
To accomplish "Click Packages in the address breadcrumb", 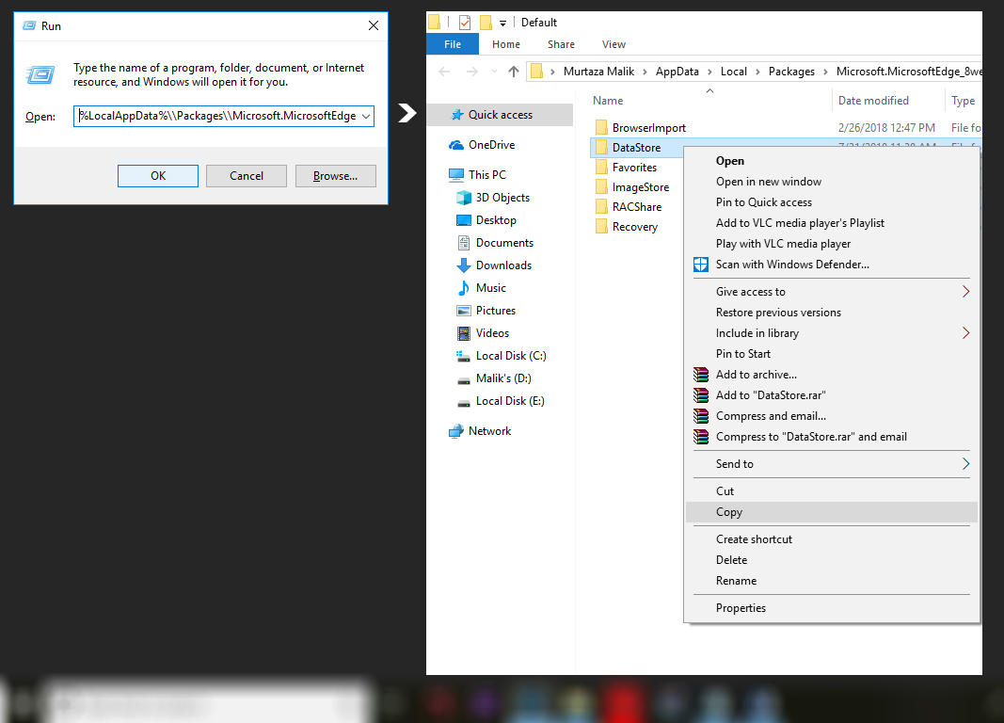I will pyautogui.click(x=791, y=72).
